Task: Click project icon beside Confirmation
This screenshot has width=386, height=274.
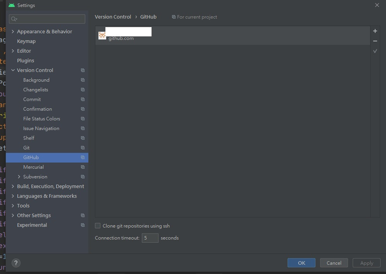Action: click(83, 109)
